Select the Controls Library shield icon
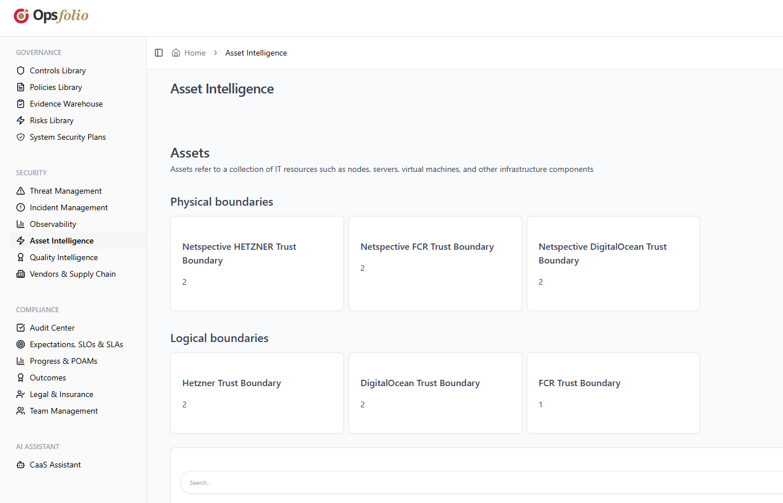Image resolution: width=783 pixels, height=503 pixels. pos(20,70)
